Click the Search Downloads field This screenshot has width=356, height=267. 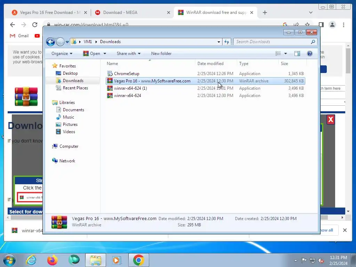coord(275,42)
